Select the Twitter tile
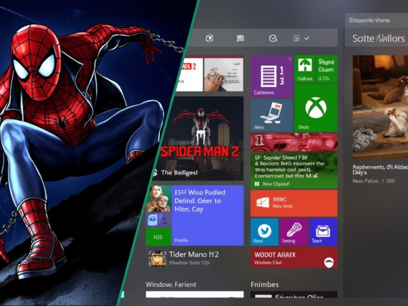 click(x=264, y=232)
